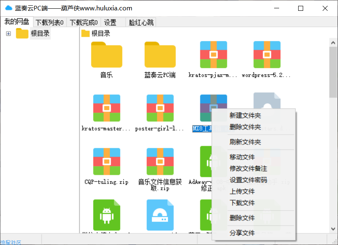Select the 音乐文件信息获取.zip archive icon
338x245 pixels.
point(160,162)
